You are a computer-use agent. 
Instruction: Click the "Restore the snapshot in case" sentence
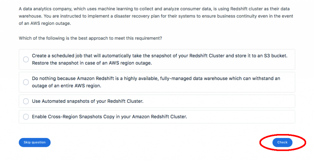tap(92, 63)
